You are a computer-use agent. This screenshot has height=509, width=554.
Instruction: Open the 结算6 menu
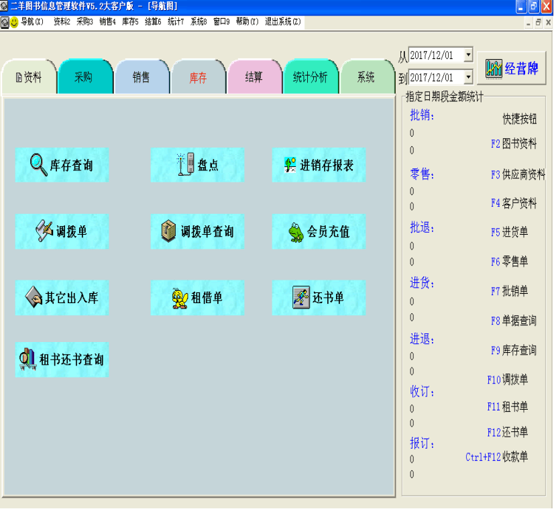point(153,22)
